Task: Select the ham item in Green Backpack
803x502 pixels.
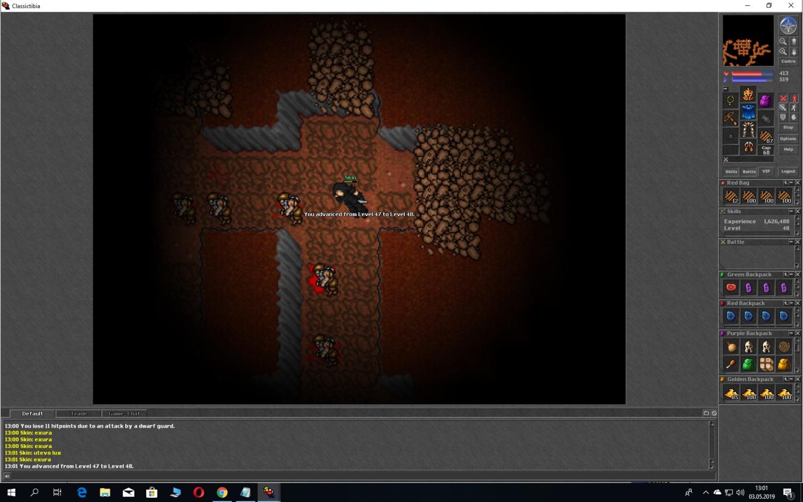Action: (x=731, y=288)
